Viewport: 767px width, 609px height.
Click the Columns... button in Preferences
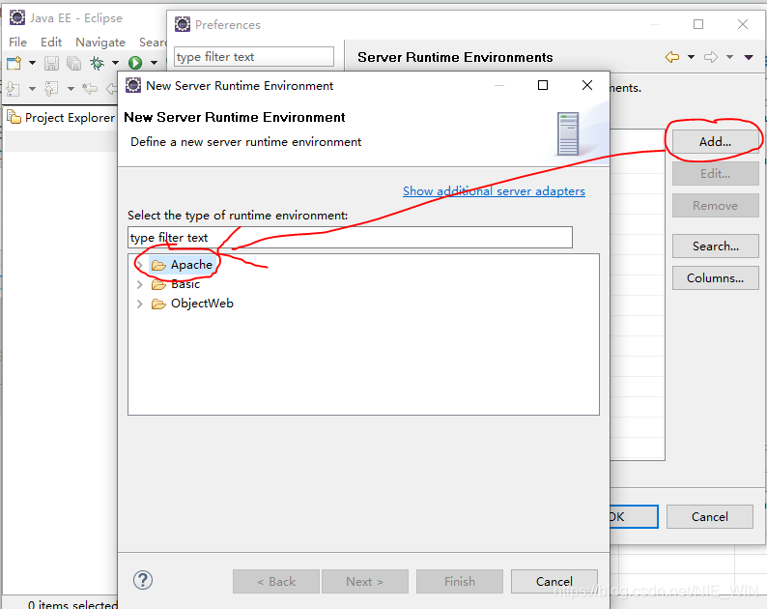click(715, 278)
